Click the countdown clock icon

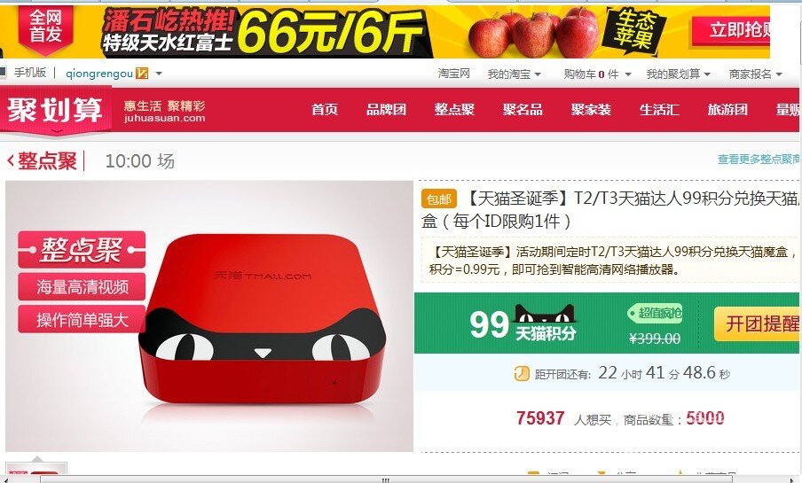[x=521, y=374]
